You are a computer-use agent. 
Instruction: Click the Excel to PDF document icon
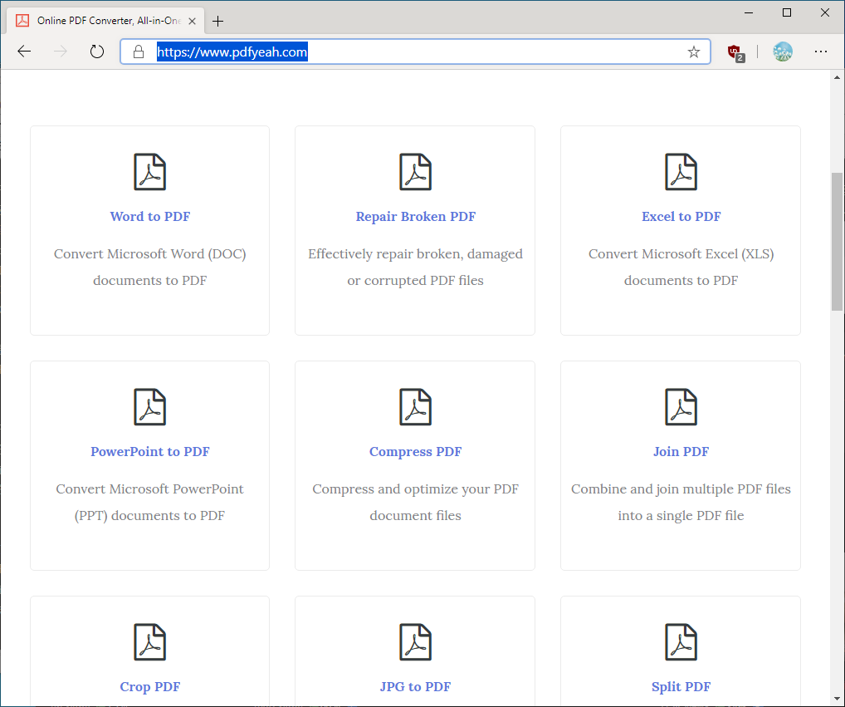pyautogui.click(x=681, y=172)
